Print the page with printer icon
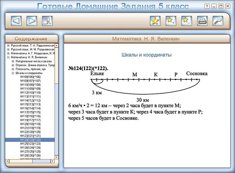Screen dimensions: 235x173 coord(202,21)
